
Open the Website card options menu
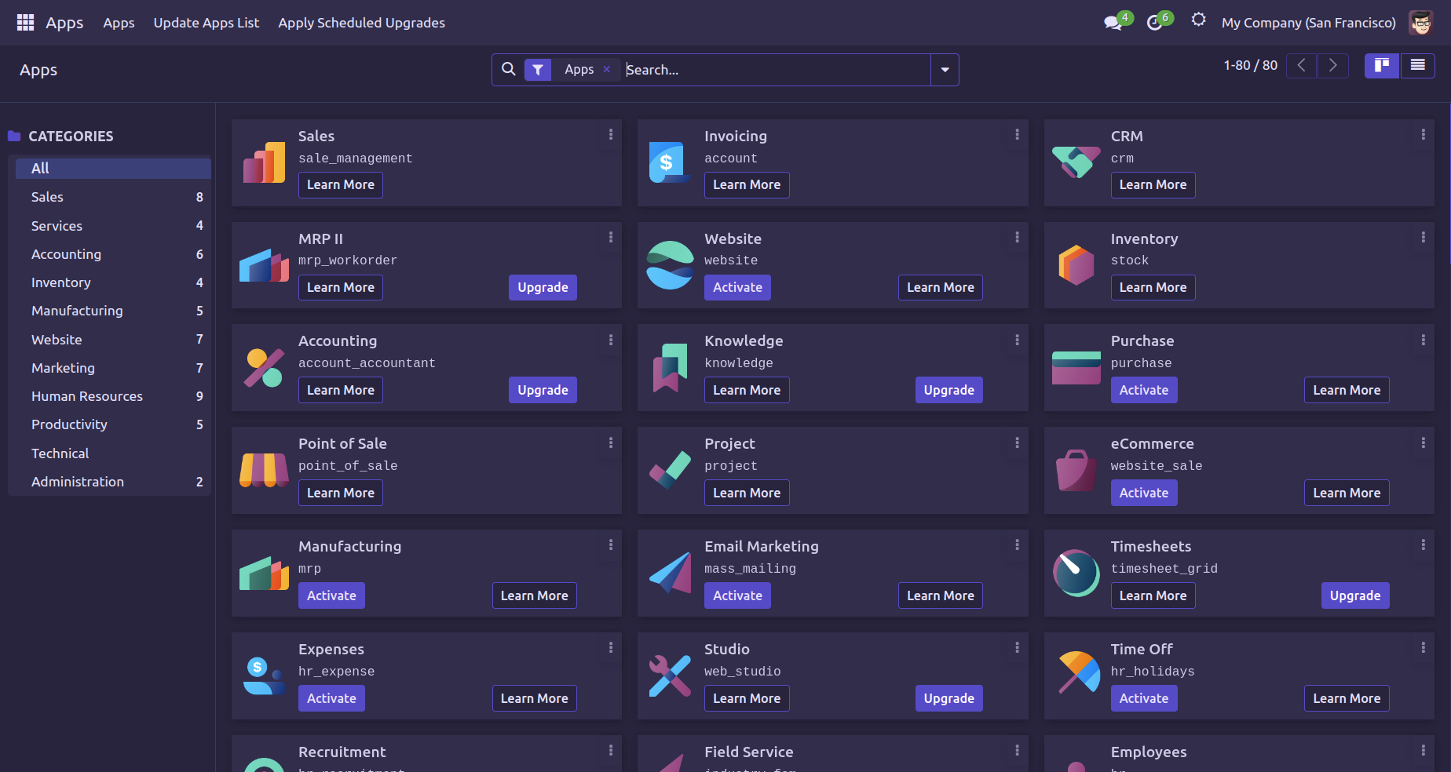[x=1017, y=238]
